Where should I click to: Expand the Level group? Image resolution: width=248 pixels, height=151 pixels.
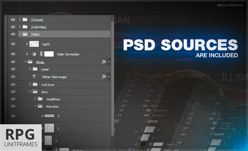[x=30, y=69]
